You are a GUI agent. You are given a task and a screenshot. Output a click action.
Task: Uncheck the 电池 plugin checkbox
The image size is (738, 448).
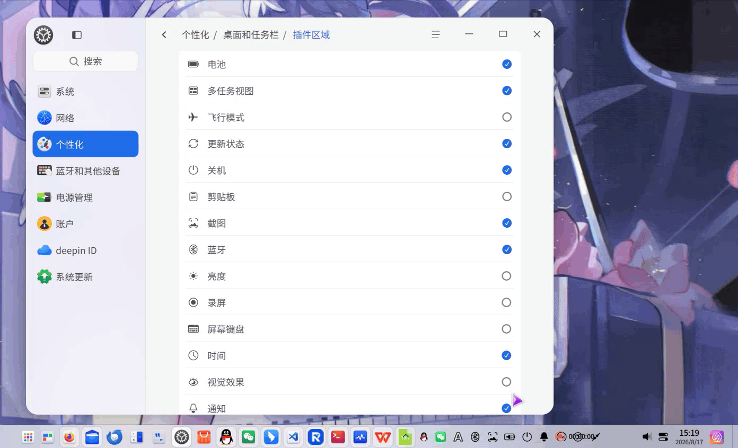point(507,64)
